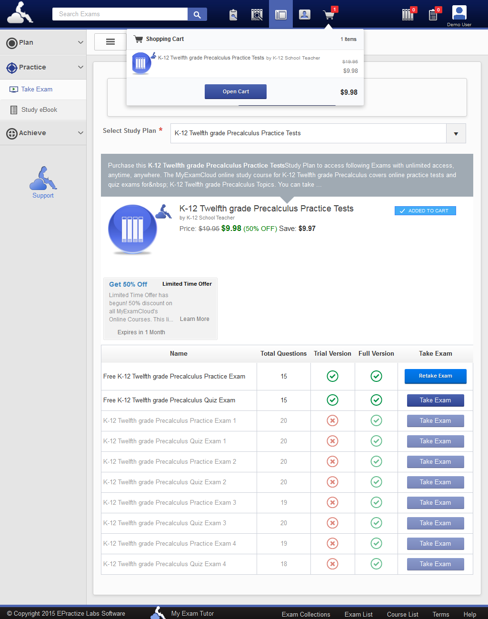Screen dimensions: 488x619
Task: Click the library books search icon
Action: 257,15
